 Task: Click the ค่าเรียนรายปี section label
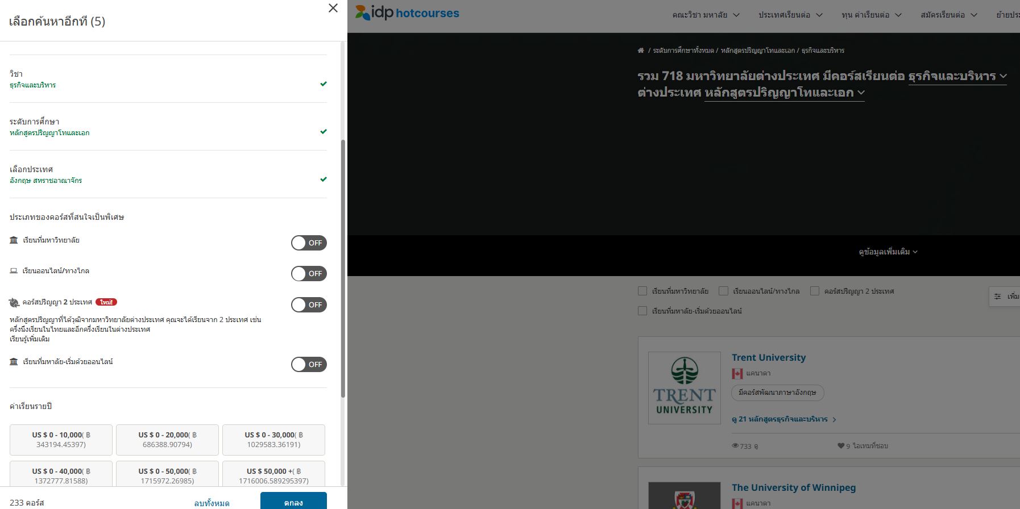(31, 406)
